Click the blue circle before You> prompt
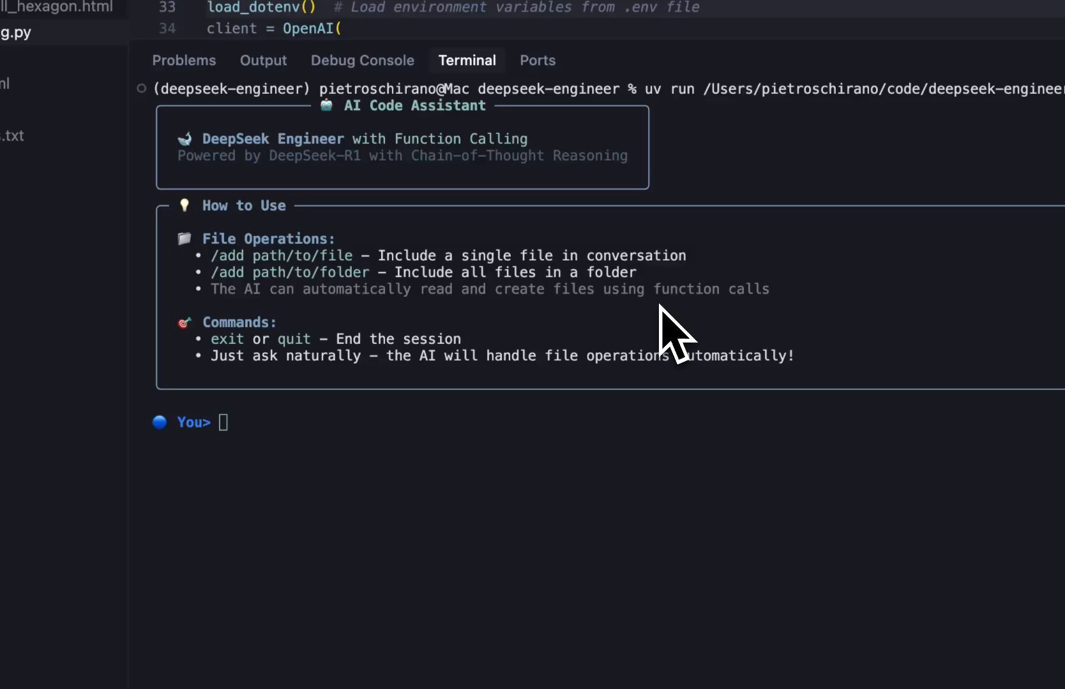 pyautogui.click(x=160, y=422)
